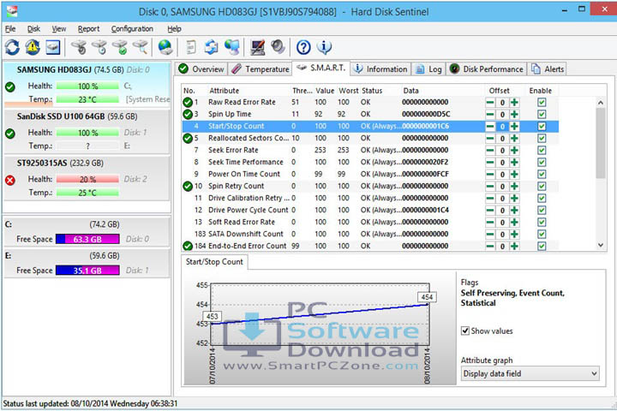Click the attribute list scroll down arrow

[x=601, y=245]
